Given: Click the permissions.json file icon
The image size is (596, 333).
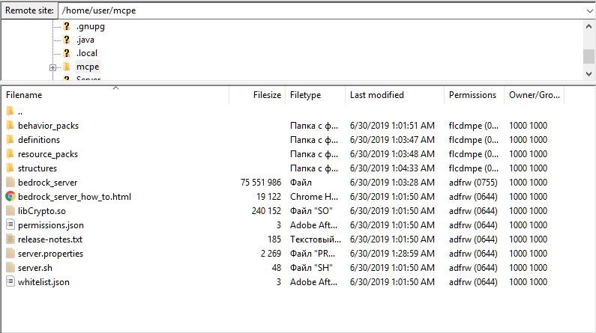Looking at the screenshot, I should click(10, 225).
